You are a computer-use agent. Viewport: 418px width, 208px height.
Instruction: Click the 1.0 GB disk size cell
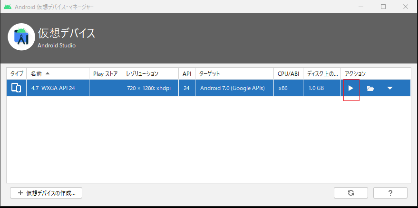click(322, 88)
